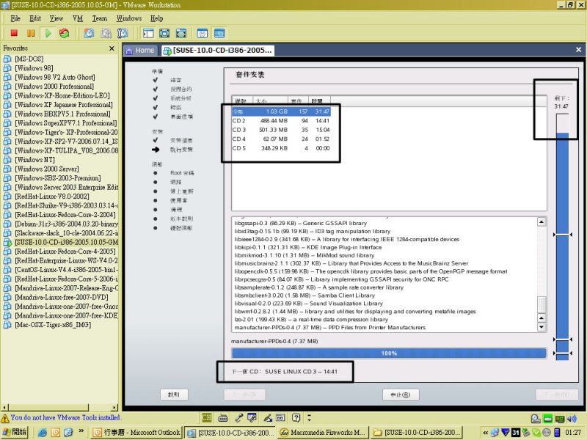
Task: Select the CD 3 row 501.33 MB
Action: click(281, 130)
